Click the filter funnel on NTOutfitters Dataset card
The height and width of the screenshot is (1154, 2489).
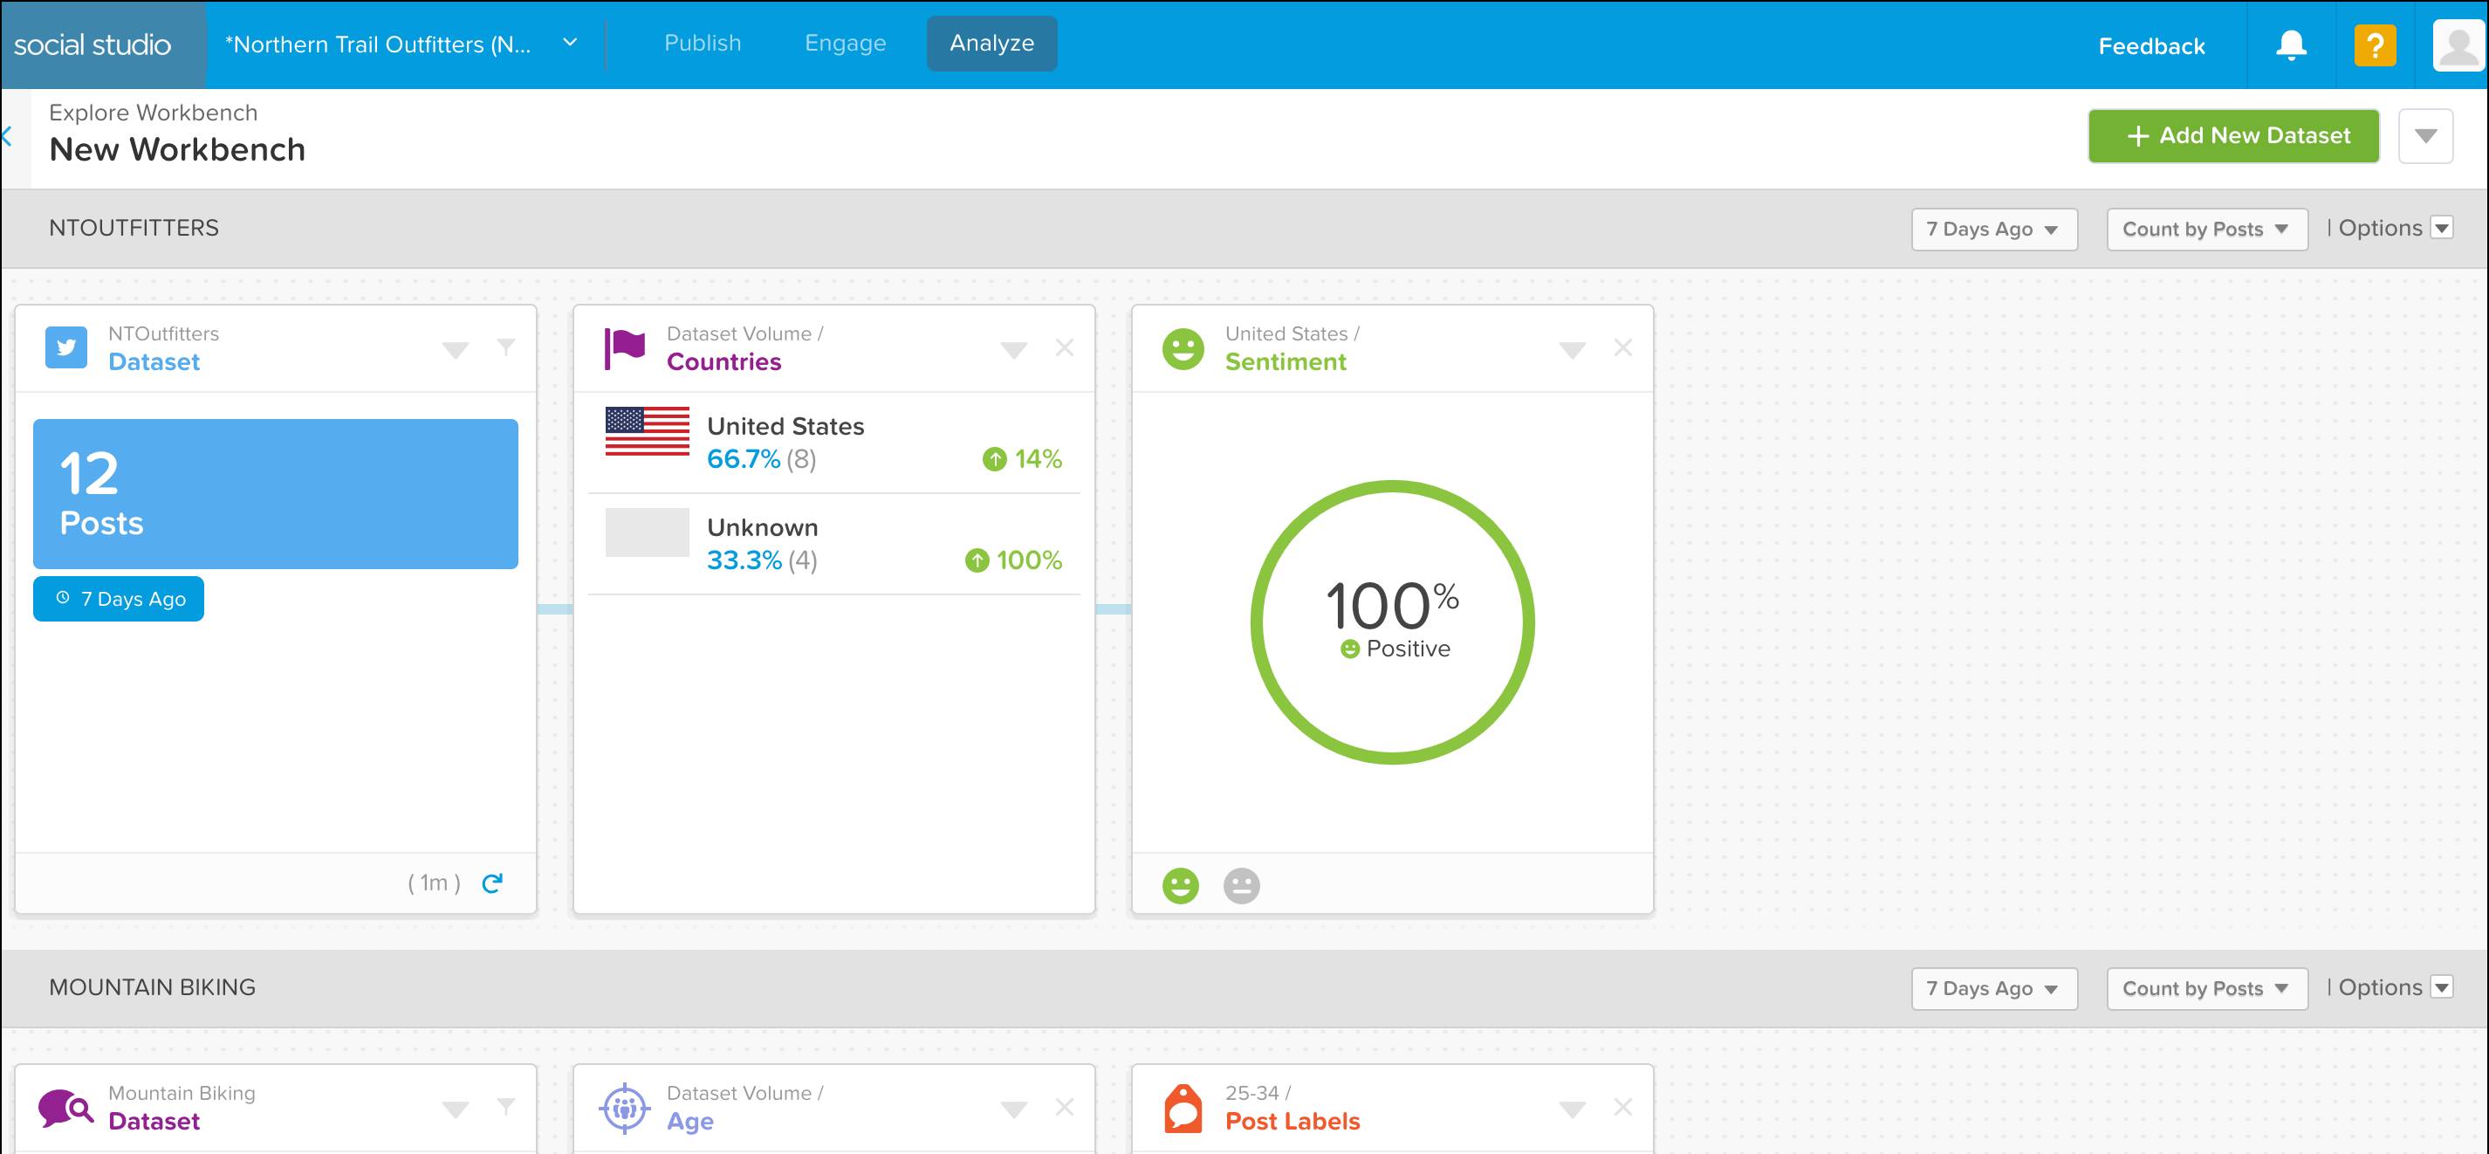(x=505, y=348)
